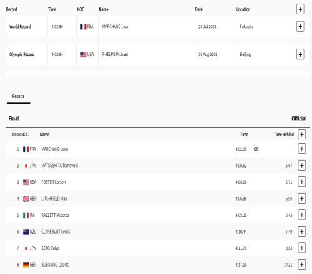Click the Germany flag beside BUESSING

[x=26, y=265]
